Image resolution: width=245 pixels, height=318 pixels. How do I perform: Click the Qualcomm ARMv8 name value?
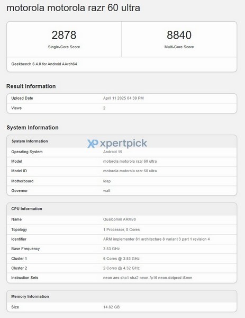click(119, 219)
